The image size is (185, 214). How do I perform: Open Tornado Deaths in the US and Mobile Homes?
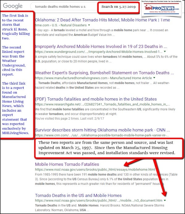pyautogui.click(x=78, y=196)
